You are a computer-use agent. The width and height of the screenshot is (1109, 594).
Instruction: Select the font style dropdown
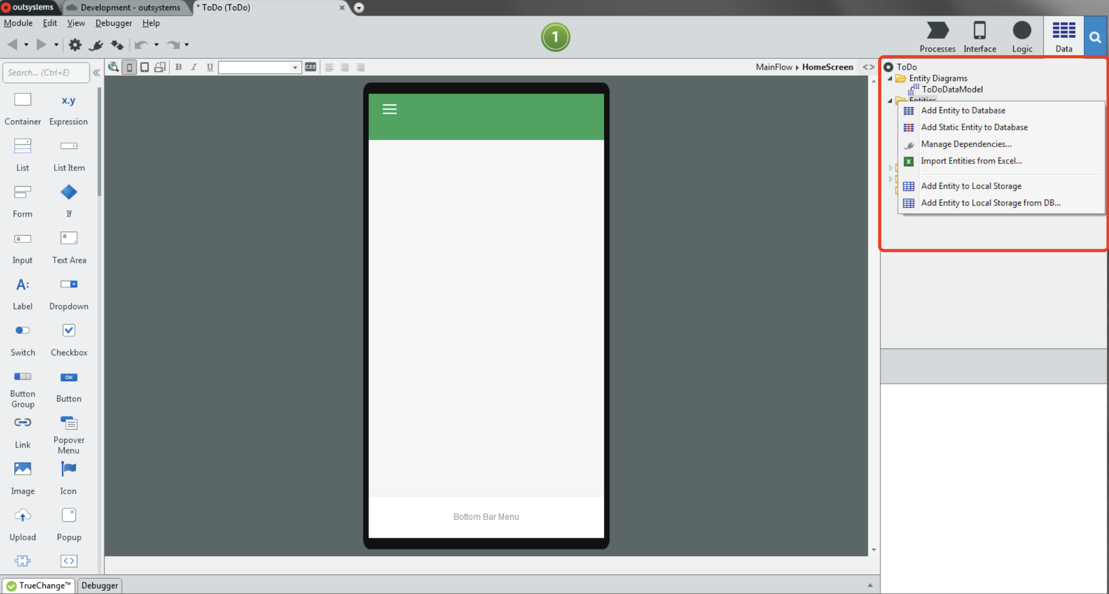click(260, 67)
